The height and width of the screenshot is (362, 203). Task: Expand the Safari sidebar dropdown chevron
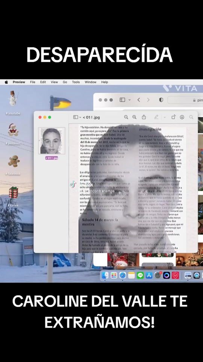[129, 100]
